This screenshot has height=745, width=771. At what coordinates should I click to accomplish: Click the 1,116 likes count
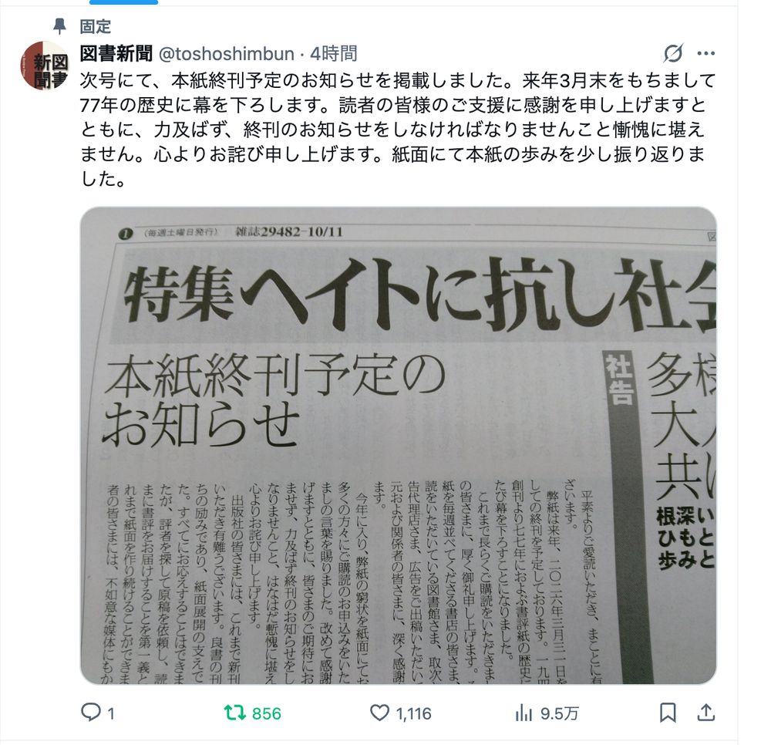(x=413, y=713)
